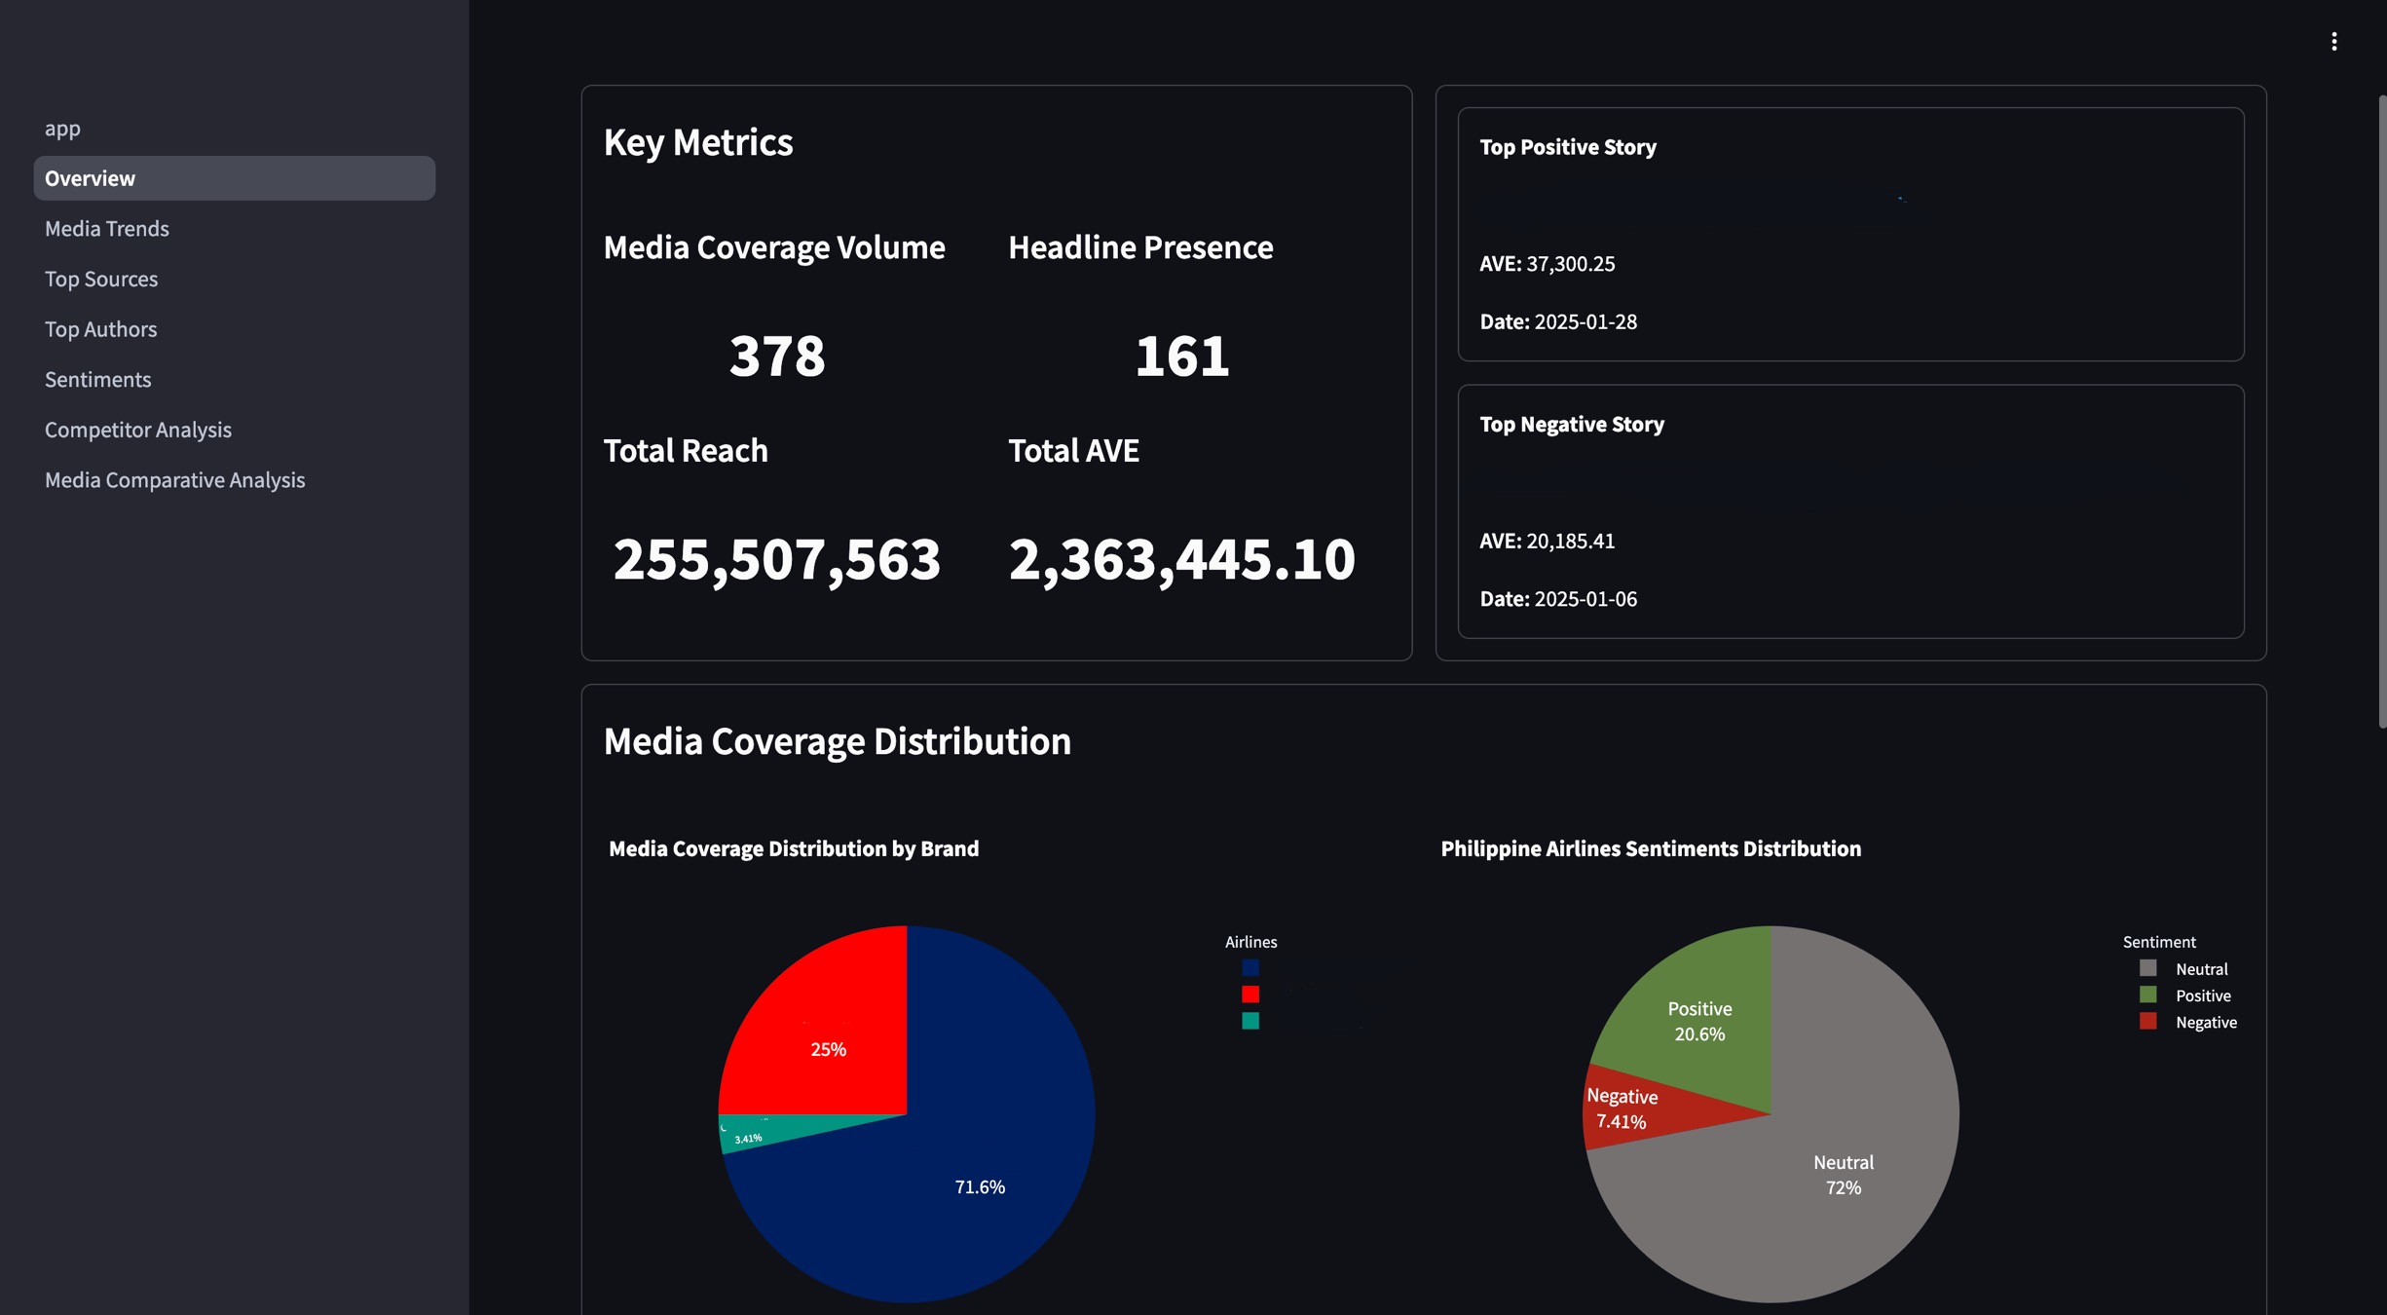The image size is (2387, 1315).
Task: Open the three-dot options menu
Action: [x=2334, y=41]
